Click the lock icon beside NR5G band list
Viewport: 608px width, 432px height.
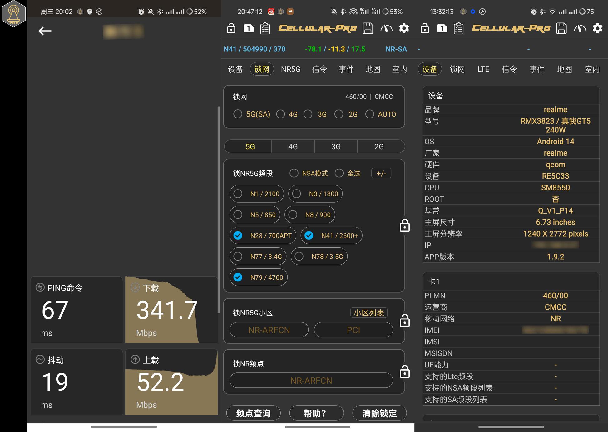pyautogui.click(x=405, y=225)
